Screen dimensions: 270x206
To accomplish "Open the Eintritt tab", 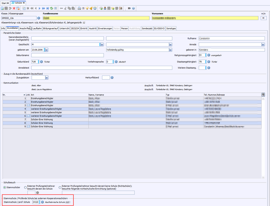I will pos(84,28).
